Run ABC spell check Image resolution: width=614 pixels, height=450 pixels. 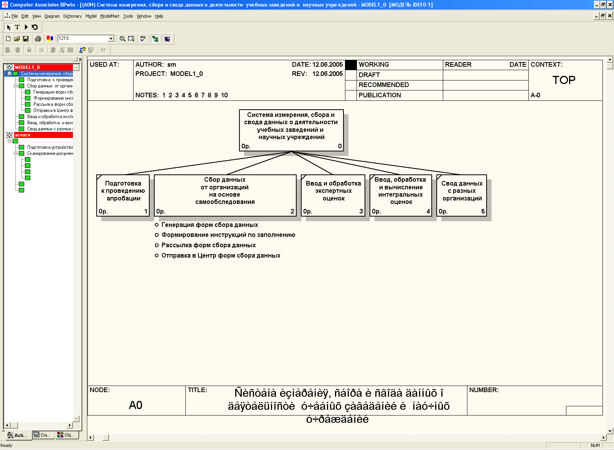[x=143, y=39]
